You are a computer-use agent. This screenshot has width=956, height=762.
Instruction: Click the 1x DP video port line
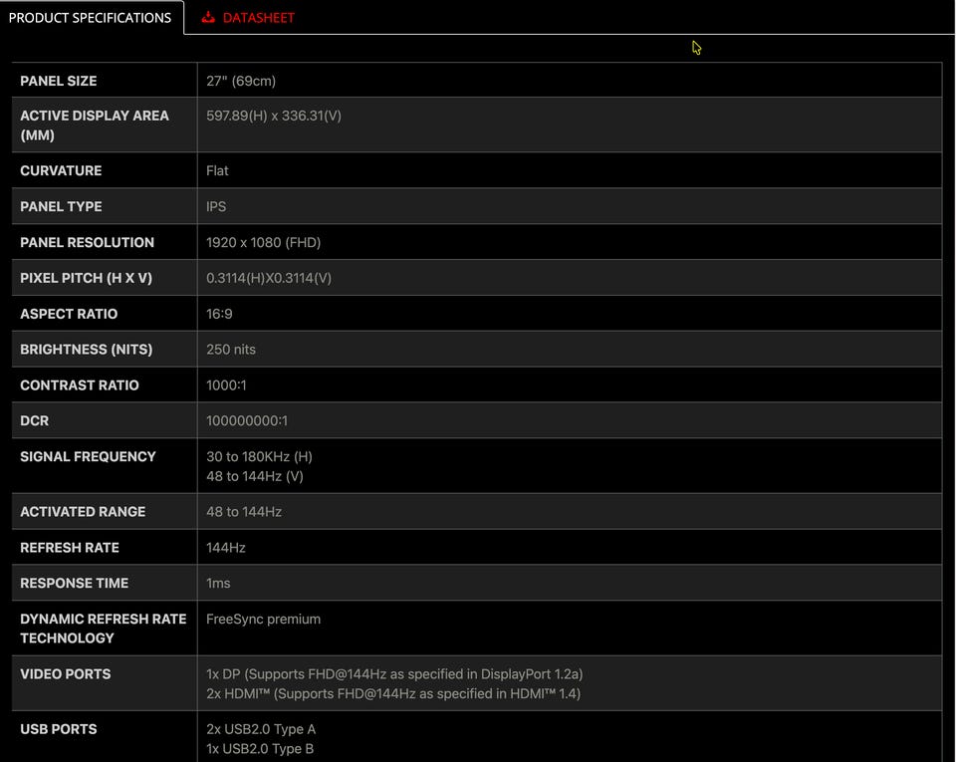coord(394,673)
